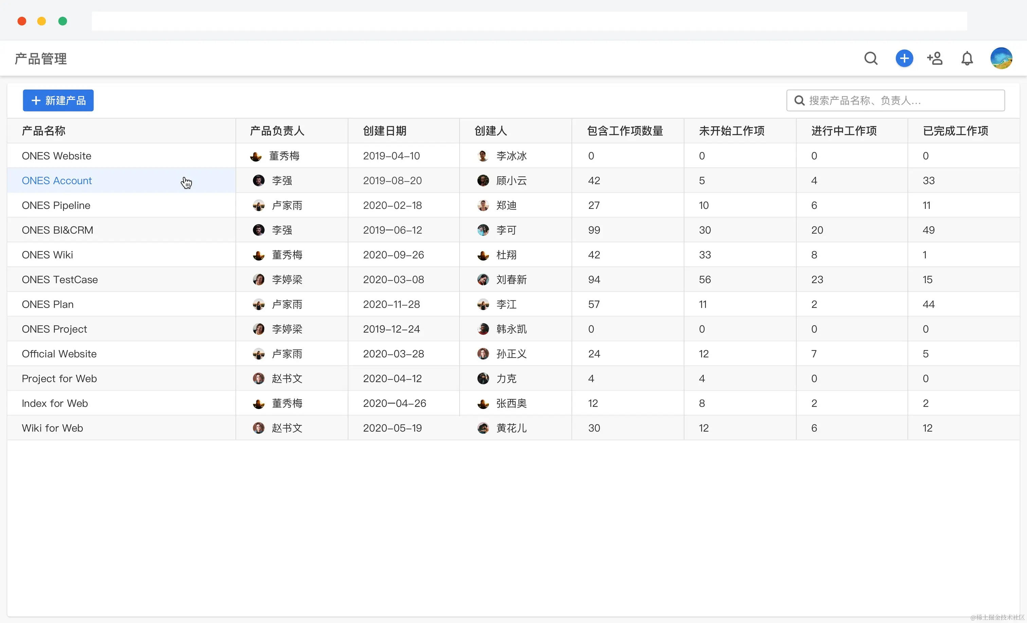Click the blue plus create icon
The image size is (1027, 623).
(x=904, y=58)
